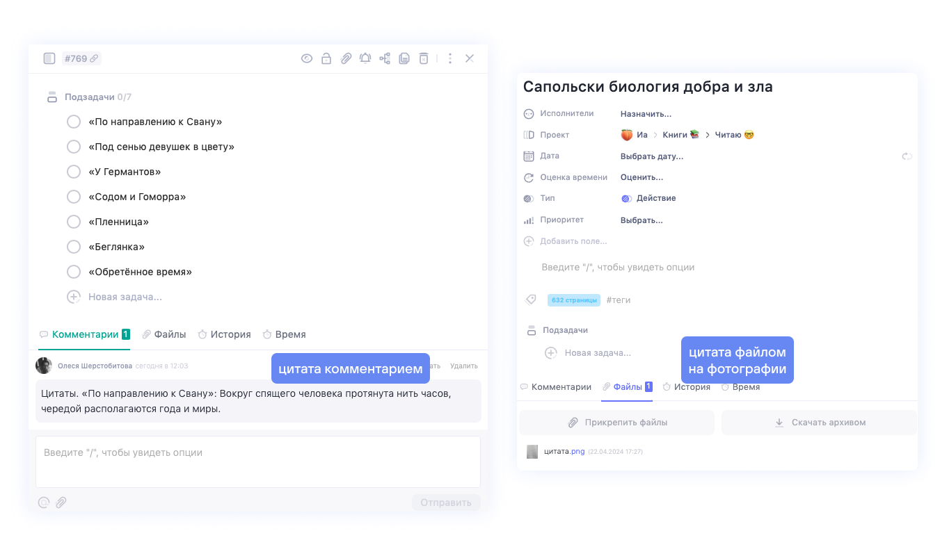Switch to «История» tab in left panel
The image size is (940, 556).
224,334
